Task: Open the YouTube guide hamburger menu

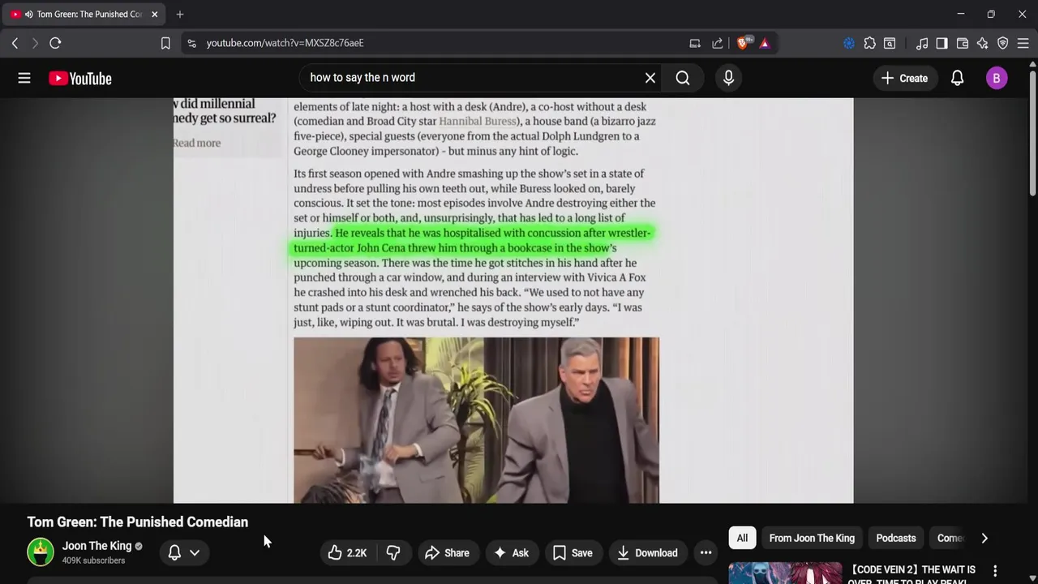Action: coord(24,78)
